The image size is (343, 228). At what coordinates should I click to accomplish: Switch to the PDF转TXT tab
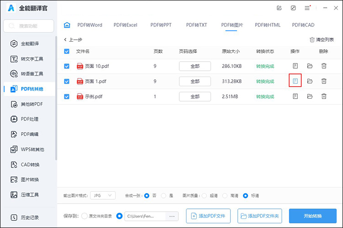coord(197,25)
